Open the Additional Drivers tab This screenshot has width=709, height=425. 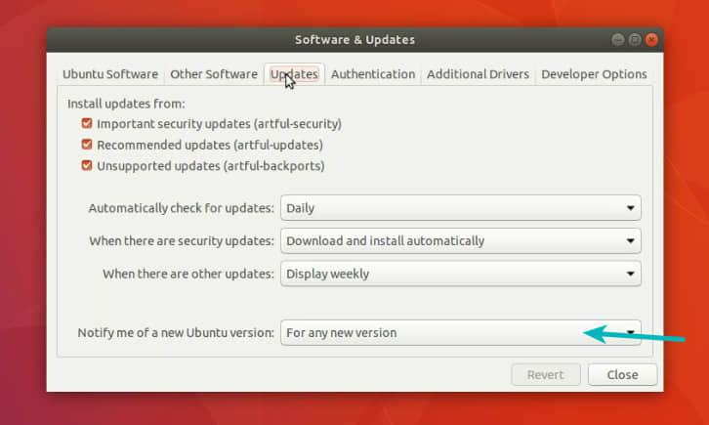tap(478, 74)
